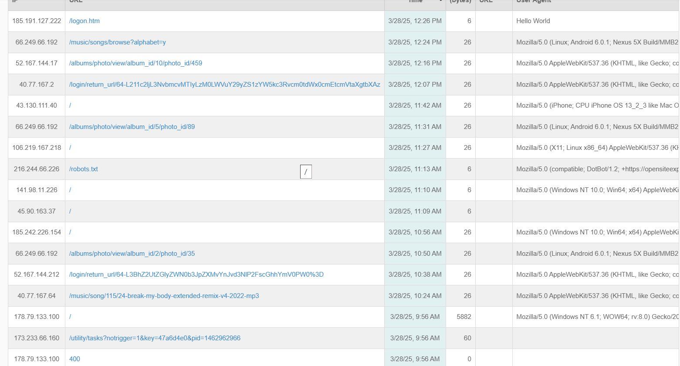
Task: Open the /logon.htm URL link
Action: pos(84,21)
